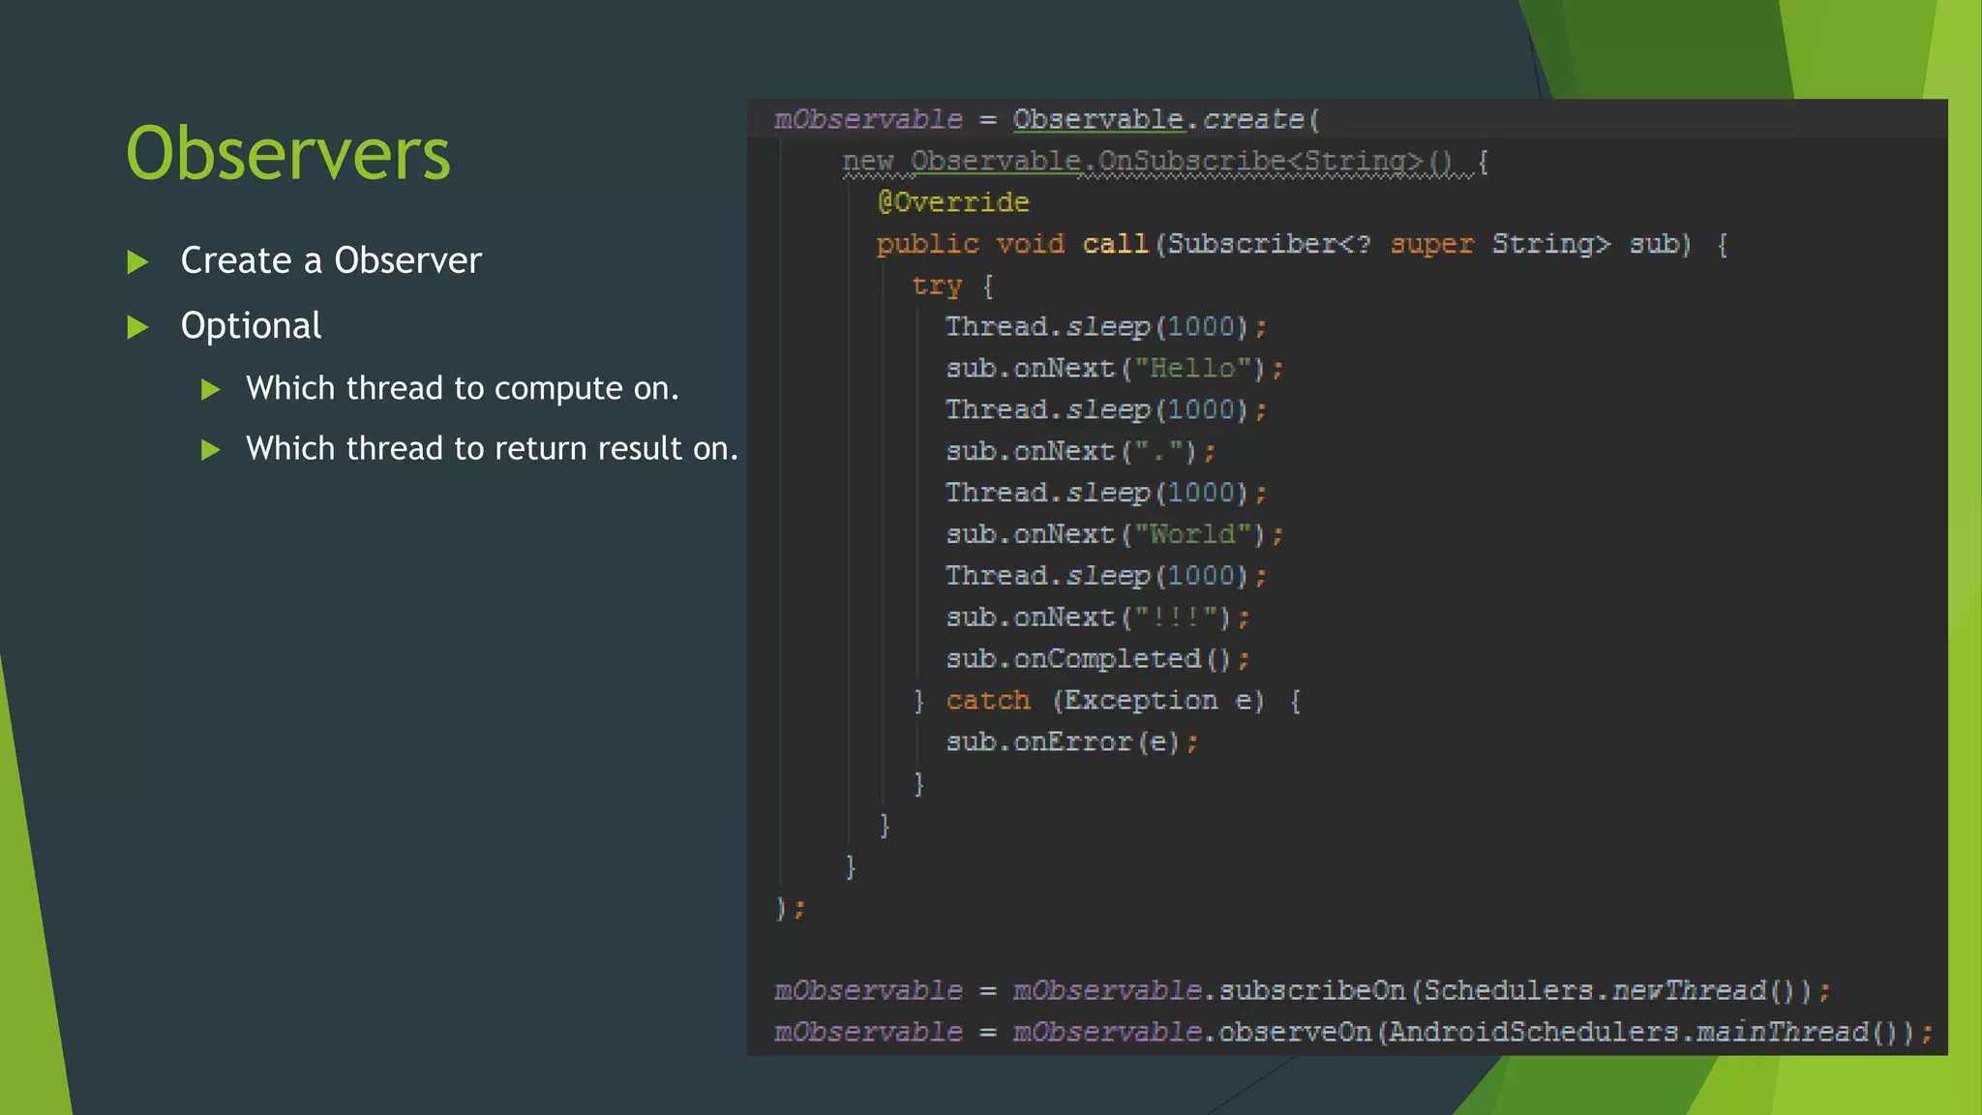Click the 'Create a Observer' text
The image size is (1982, 1115).
point(331,260)
